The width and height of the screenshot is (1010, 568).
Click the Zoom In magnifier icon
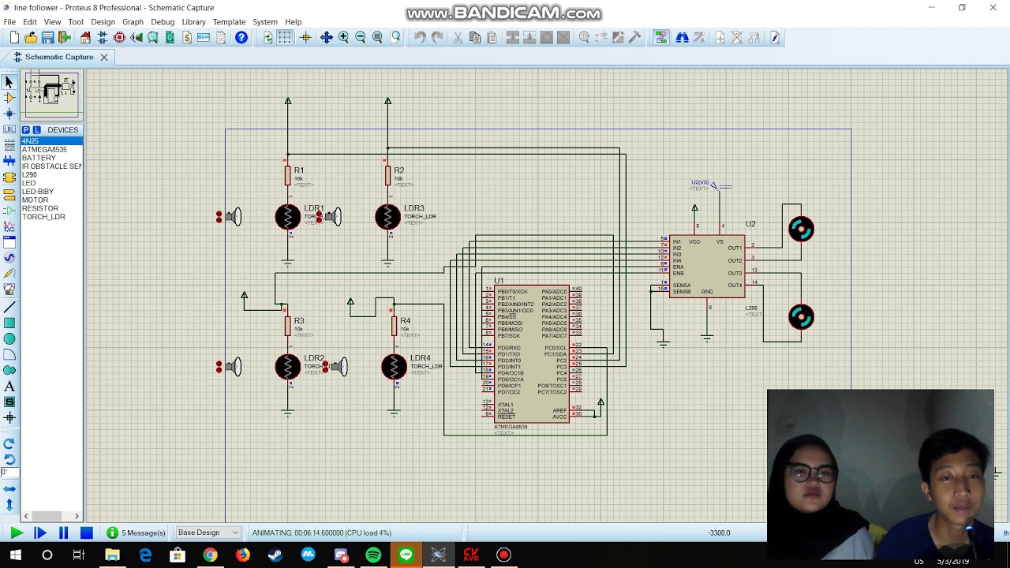pyautogui.click(x=343, y=38)
